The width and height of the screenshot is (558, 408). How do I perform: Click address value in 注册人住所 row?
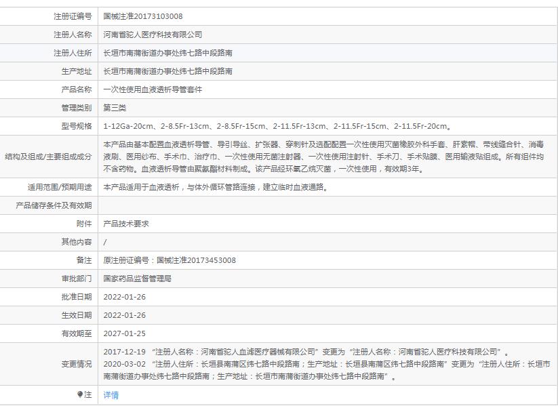(168, 53)
